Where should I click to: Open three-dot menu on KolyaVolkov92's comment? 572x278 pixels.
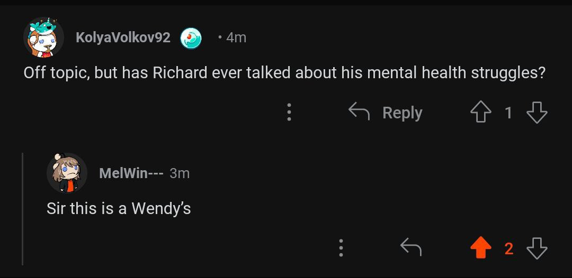[289, 113]
